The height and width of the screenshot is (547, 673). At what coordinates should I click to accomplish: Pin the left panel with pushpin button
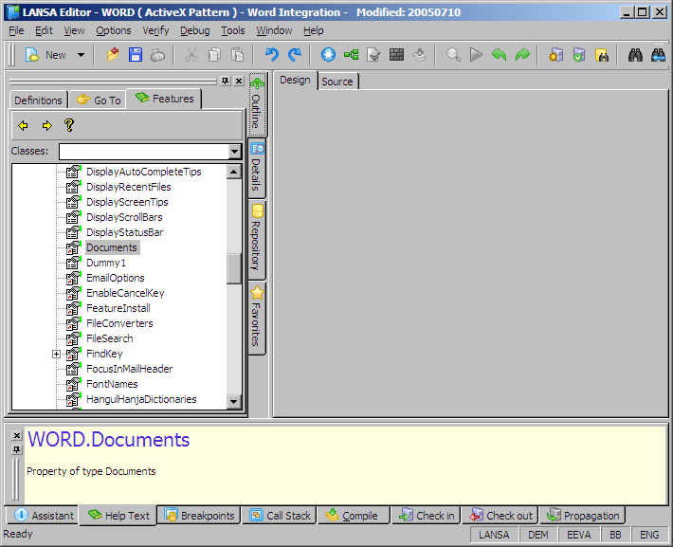point(225,82)
